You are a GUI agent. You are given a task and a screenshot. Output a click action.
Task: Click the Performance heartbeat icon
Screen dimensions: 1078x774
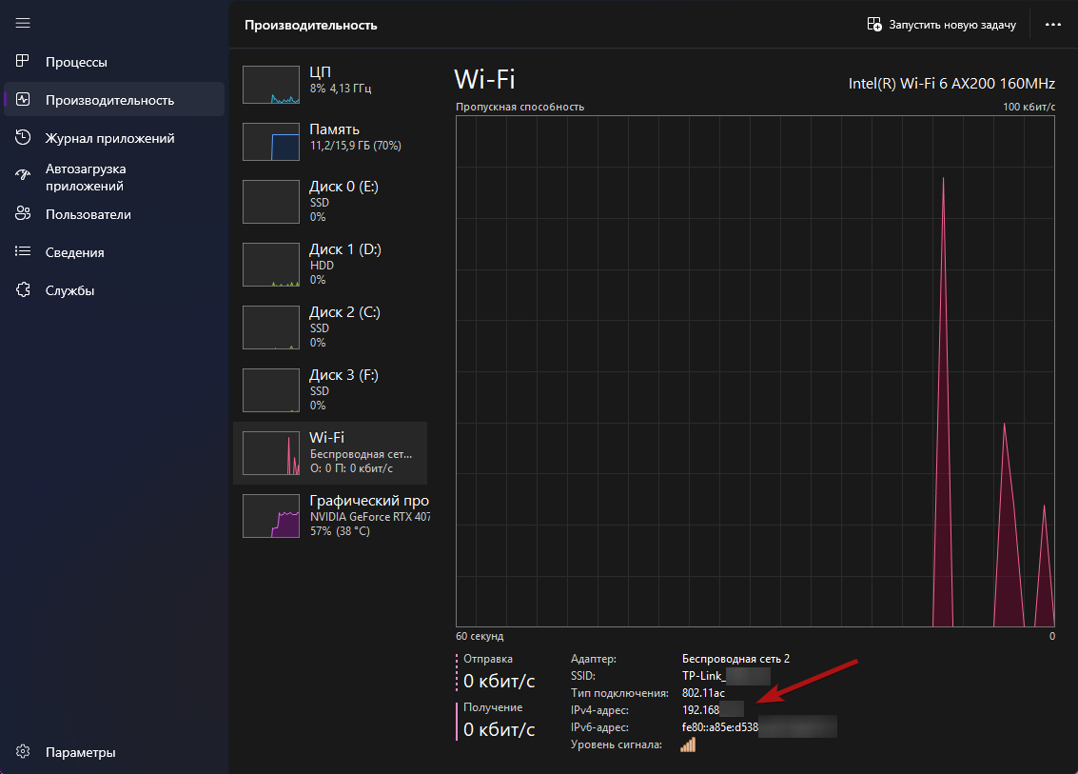[24, 100]
